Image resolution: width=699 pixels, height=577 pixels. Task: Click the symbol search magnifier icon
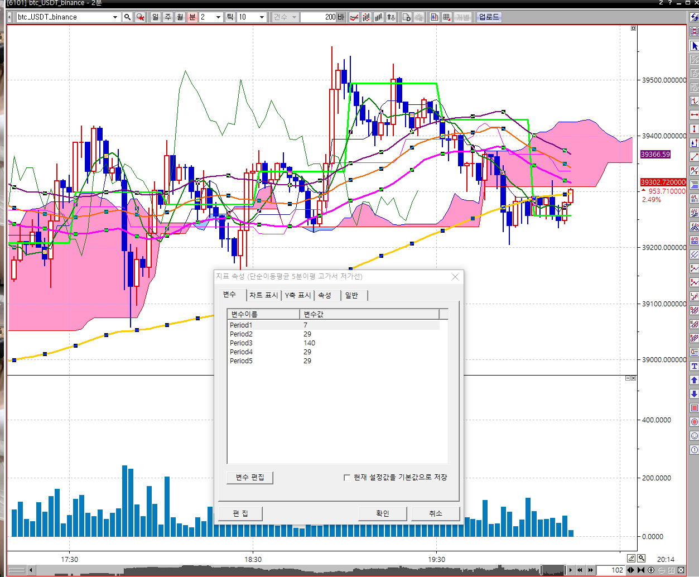point(128,17)
